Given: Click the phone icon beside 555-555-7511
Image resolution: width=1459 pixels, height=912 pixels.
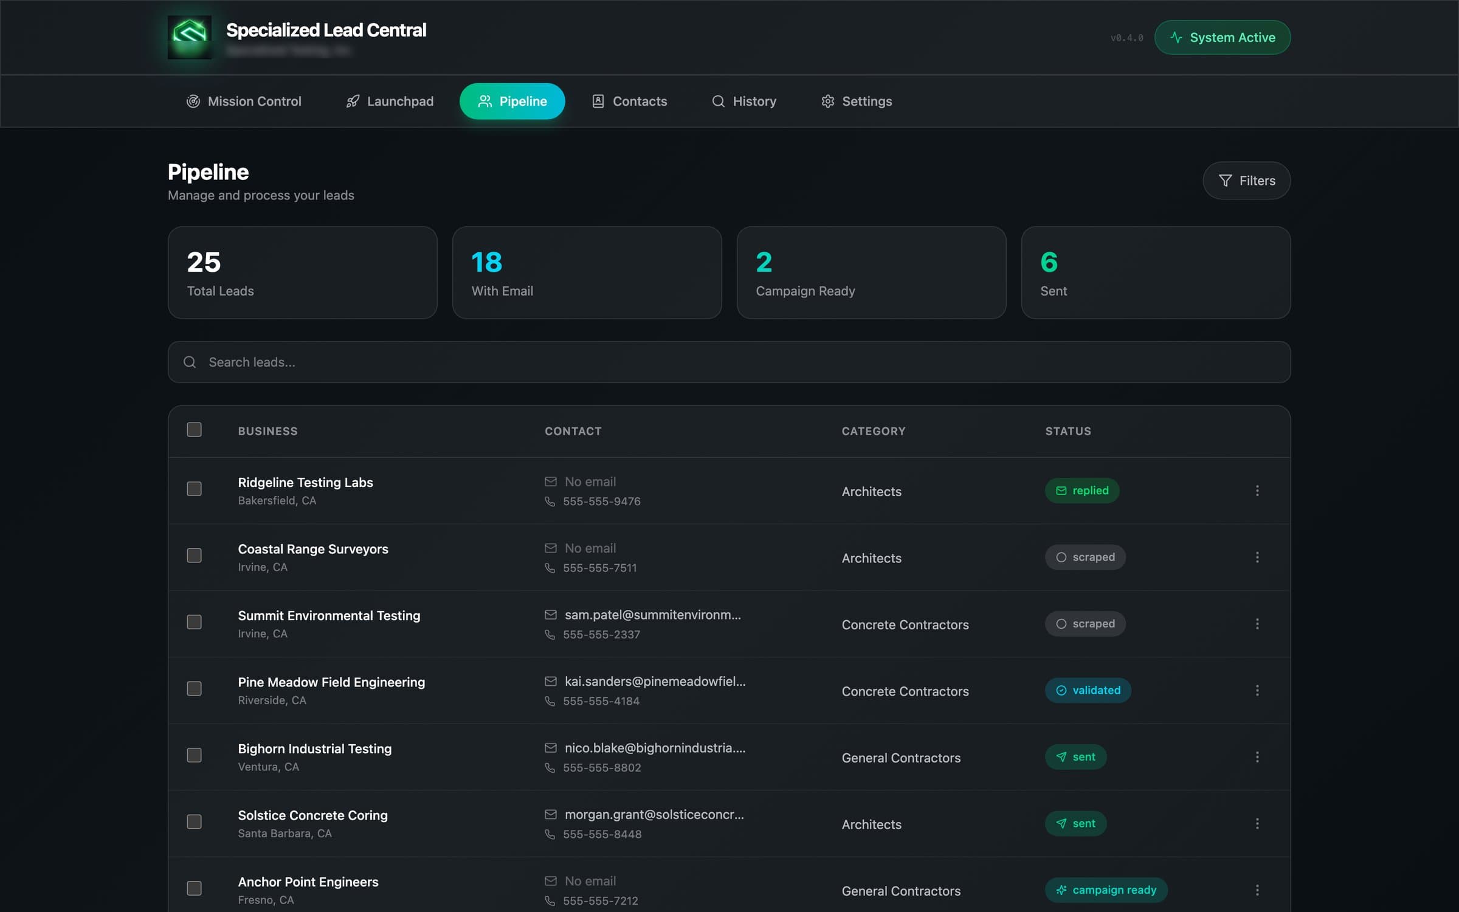Looking at the screenshot, I should click(550, 568).
